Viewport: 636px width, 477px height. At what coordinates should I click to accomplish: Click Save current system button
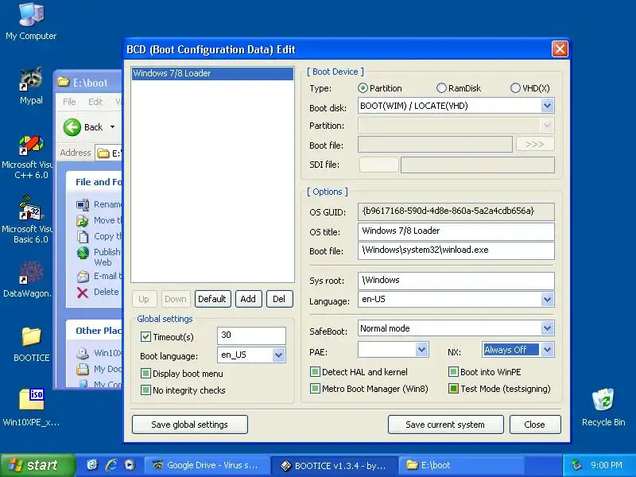[445, 425]
